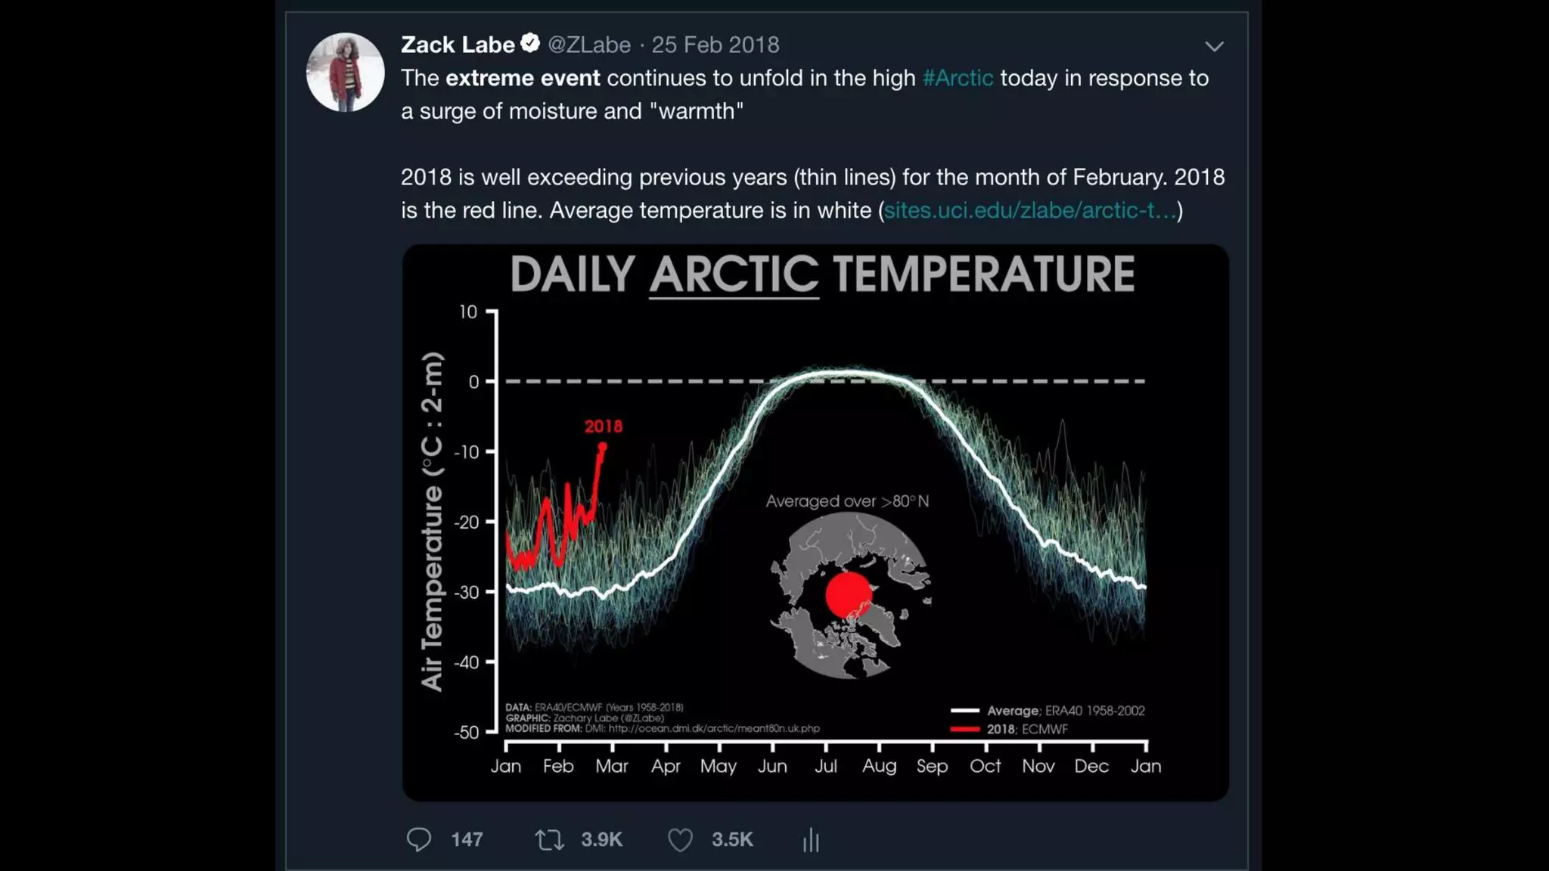Open Zack Labe's profile picture
Image resolution: width=1549 pixels, height=871 pixels.
click(345, 72)
